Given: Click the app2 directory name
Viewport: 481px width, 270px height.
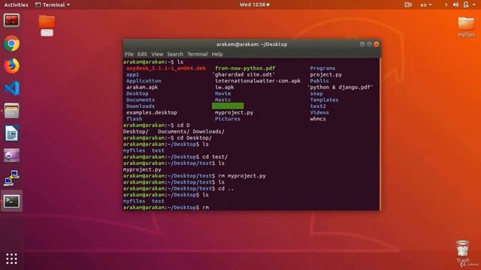Looking at the screenshot, I should coord(132,74).
